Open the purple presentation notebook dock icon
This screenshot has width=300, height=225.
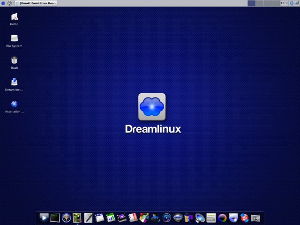click(x=122, y=218)
